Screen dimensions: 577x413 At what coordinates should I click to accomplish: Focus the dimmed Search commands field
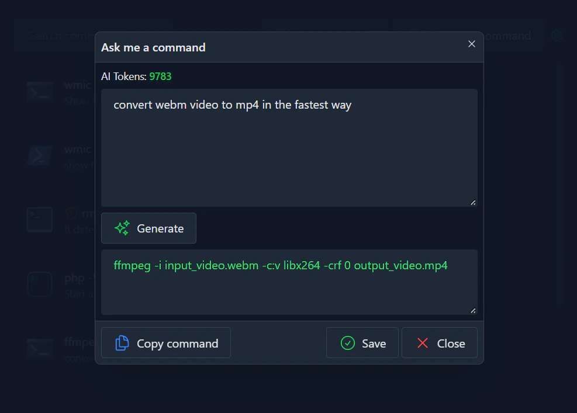coord(58,36)
